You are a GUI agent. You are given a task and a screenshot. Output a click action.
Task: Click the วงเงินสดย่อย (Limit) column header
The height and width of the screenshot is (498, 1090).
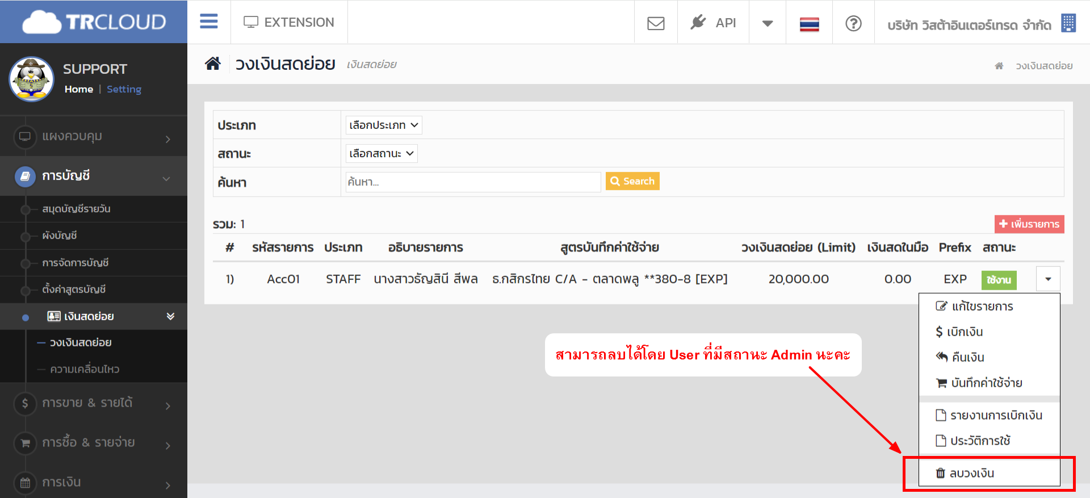point(798,248)
